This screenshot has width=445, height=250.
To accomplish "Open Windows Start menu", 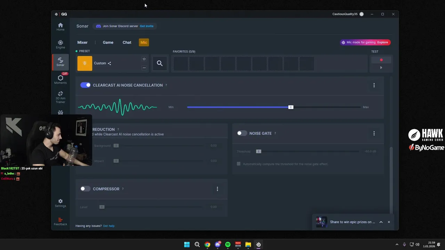I will click(187, 244).
